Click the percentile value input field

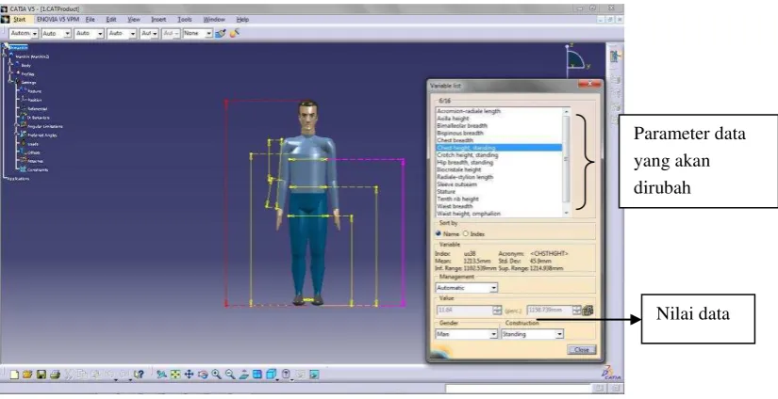(465, 311)
